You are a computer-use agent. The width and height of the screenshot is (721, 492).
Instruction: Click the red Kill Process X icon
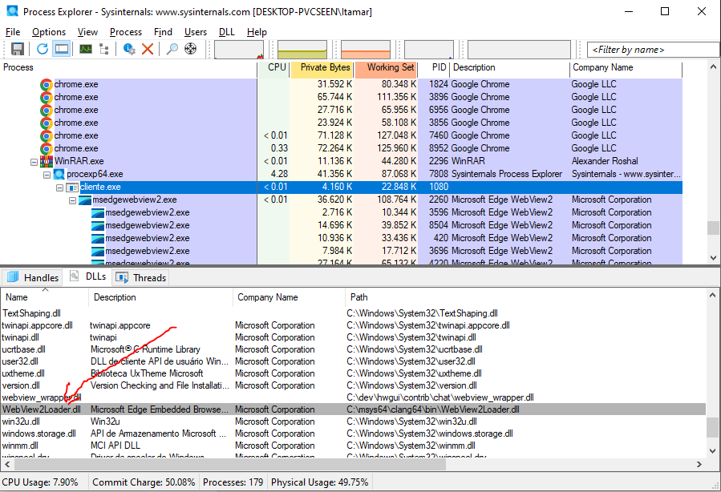[148, 49]
